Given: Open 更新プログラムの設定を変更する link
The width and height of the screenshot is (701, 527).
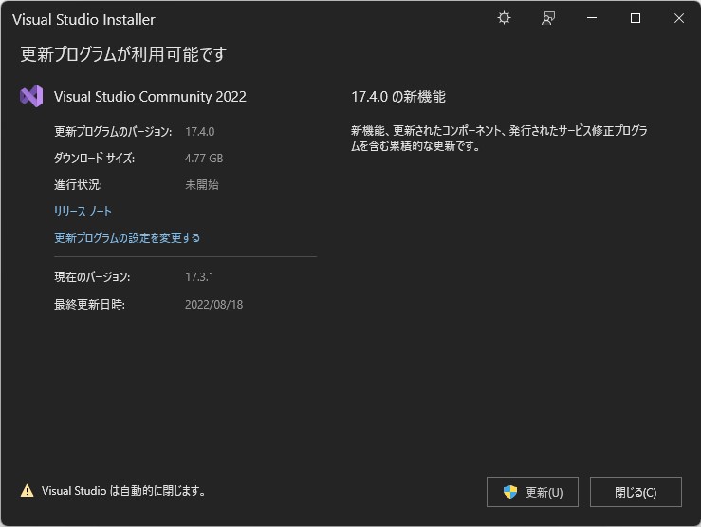Looking at the screenshot, I should tap(127, 237).
